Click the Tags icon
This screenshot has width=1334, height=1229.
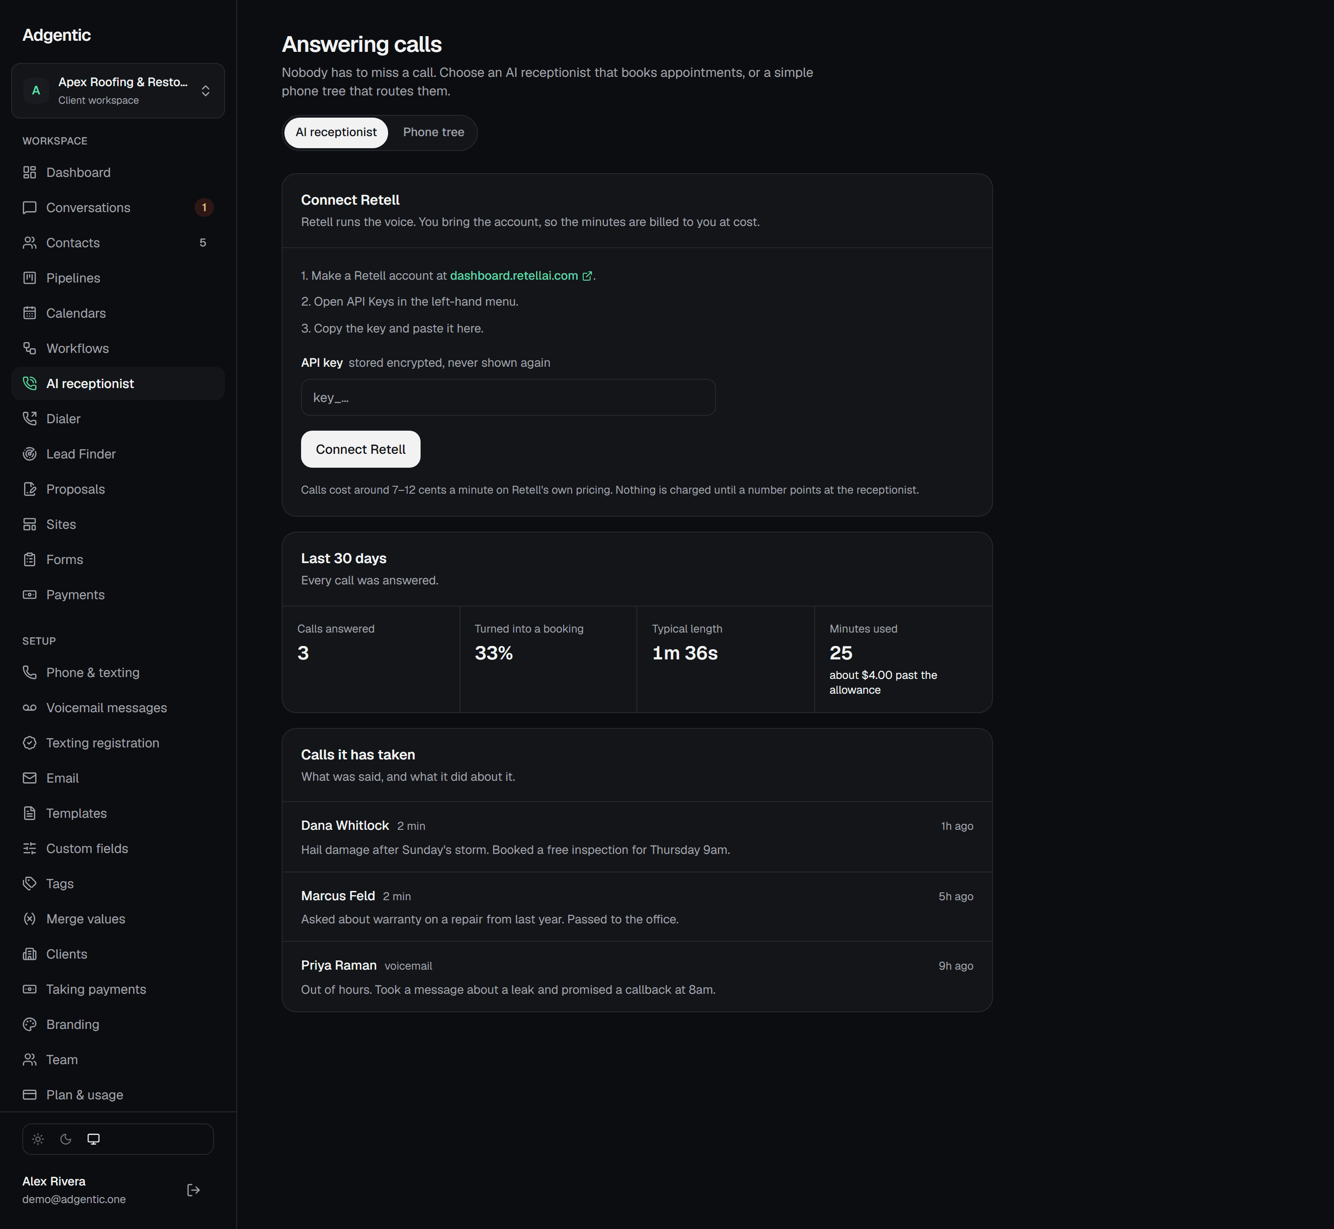pyautogui.click(x=29, y=884)
